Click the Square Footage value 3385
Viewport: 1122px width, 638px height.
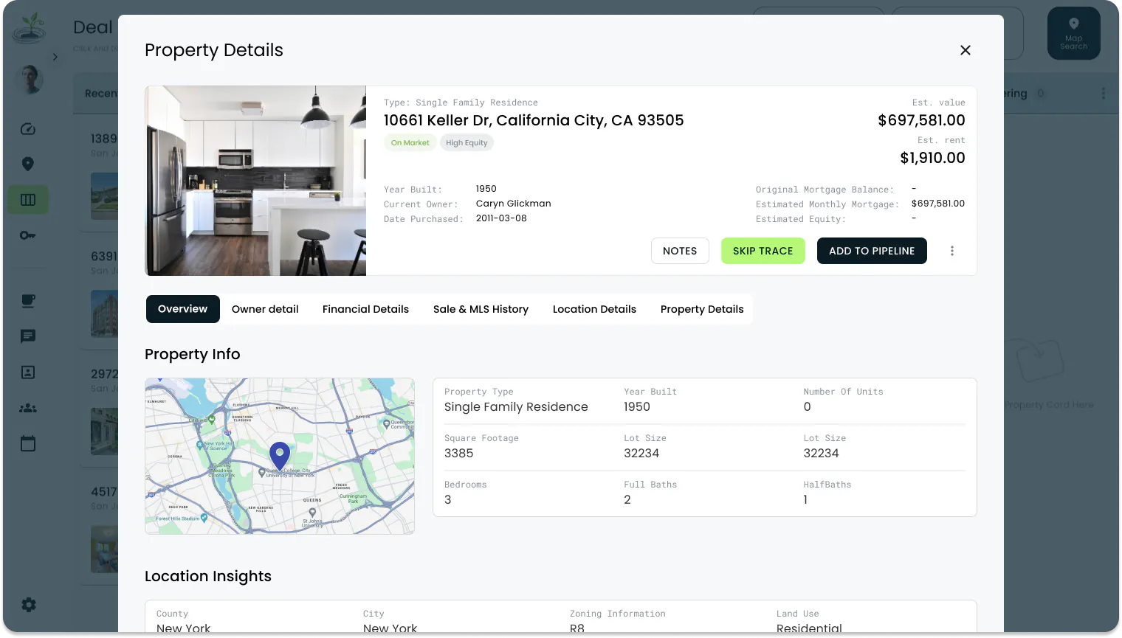pyautogui.click(x=459, y=454)
